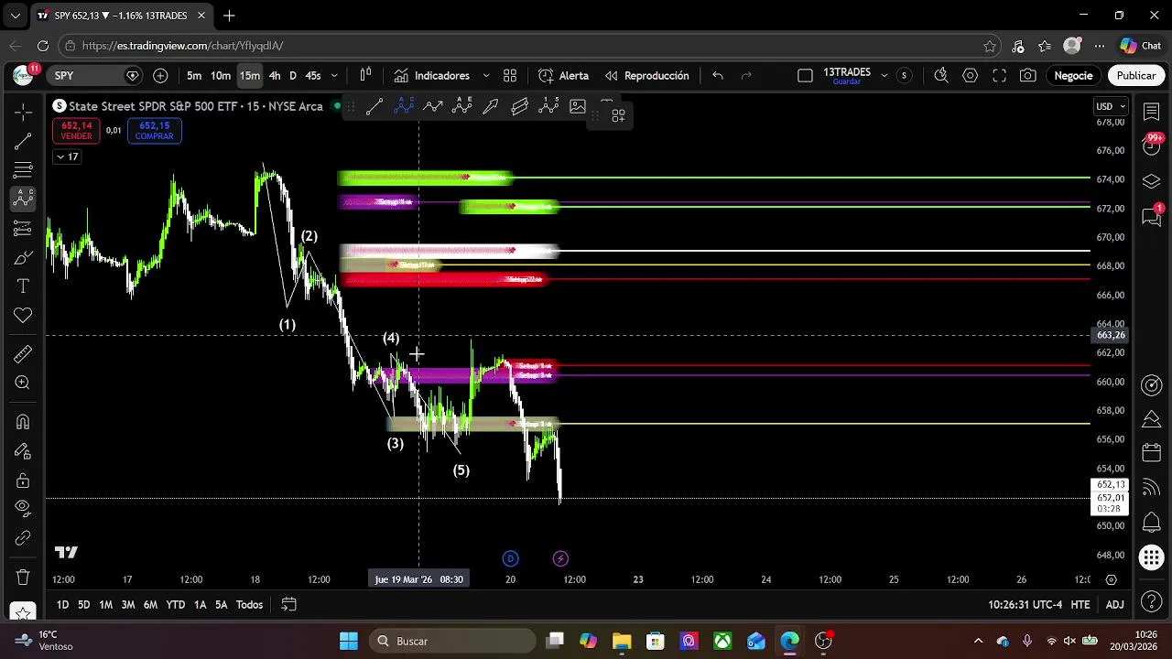1172x659 pixels.
Task: Choose the brush drawing tool
Action: (23, 257)
